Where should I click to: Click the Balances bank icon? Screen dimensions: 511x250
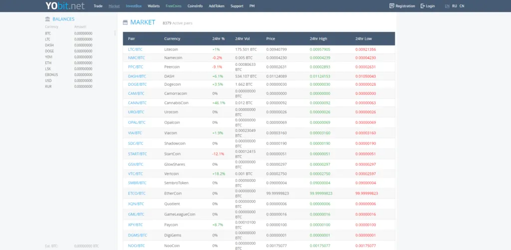click(x=47, y=19)
